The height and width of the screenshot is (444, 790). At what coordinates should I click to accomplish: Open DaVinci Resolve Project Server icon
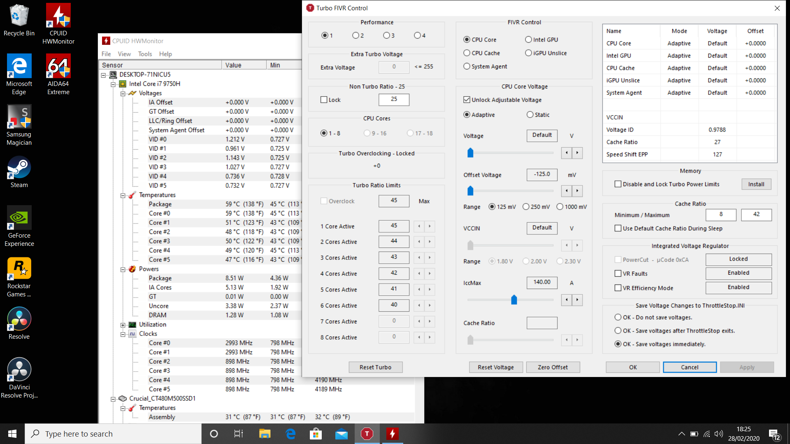point(19,378)
